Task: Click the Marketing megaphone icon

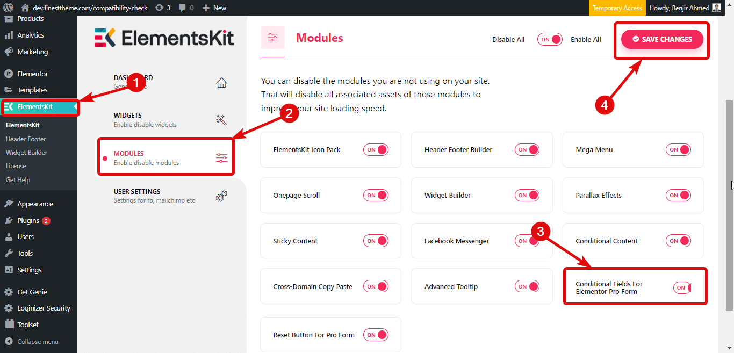Action: 9,52
